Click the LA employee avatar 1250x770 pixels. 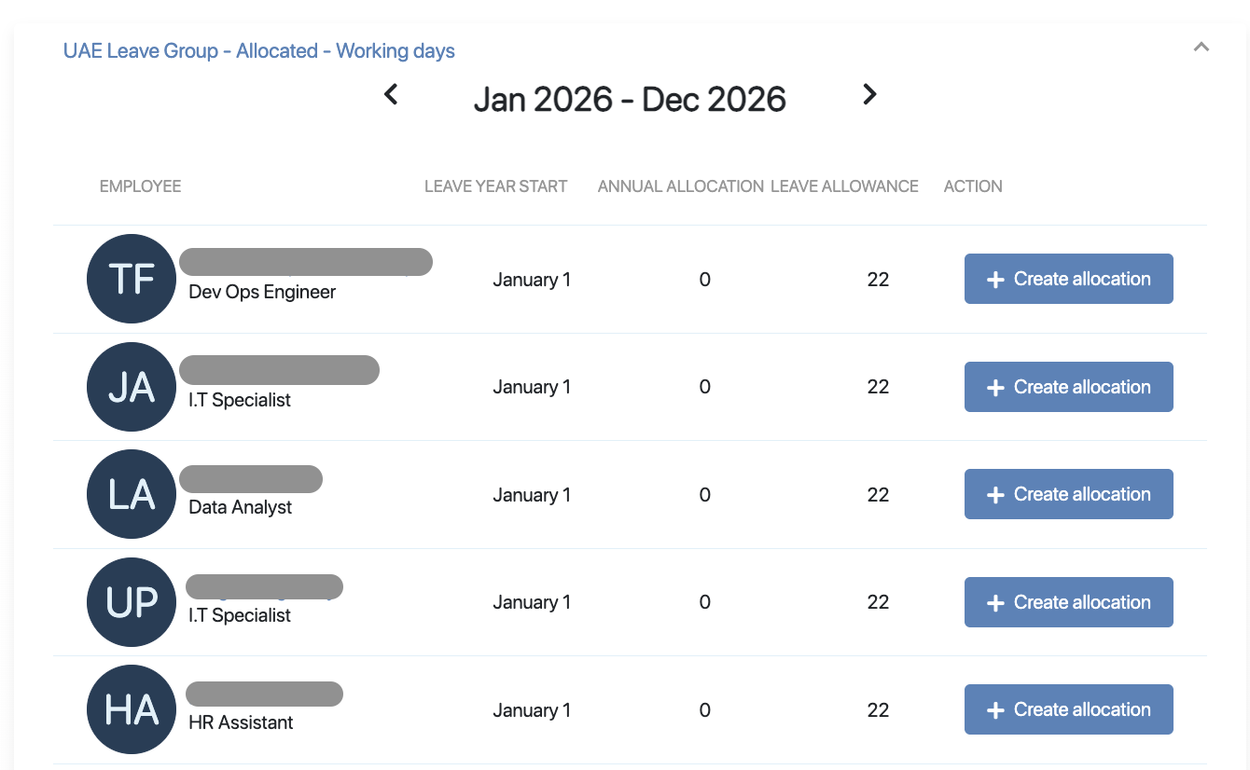[132, 494]
